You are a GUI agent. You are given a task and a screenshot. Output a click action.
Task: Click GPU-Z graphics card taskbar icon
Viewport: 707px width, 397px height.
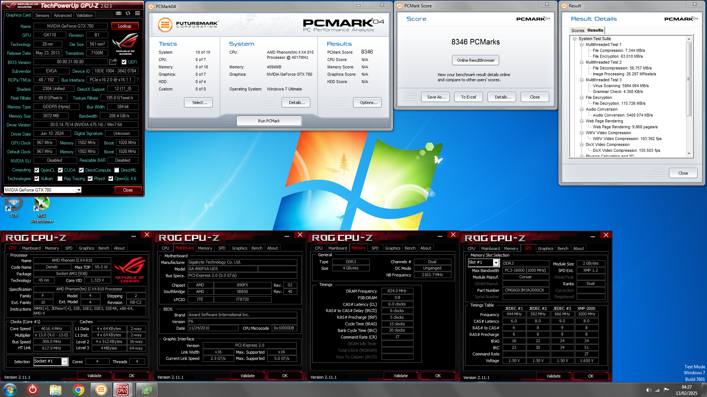[x=147, y=390]
